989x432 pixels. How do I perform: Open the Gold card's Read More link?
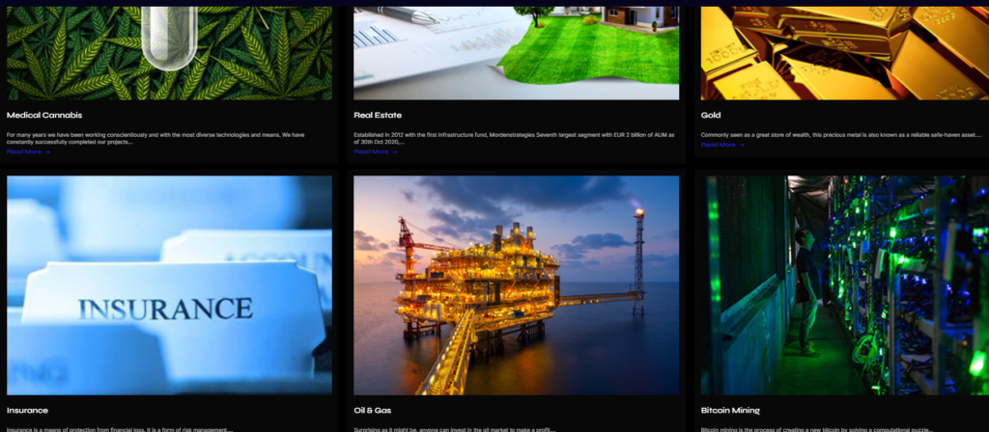[718, 145]
